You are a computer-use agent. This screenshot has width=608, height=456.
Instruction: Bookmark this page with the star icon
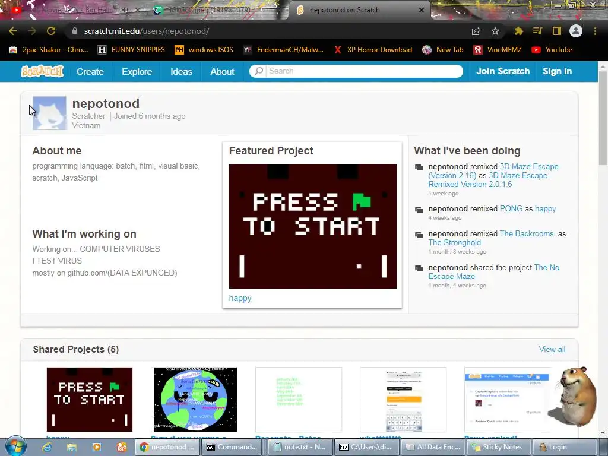click(x=495, y=31)
